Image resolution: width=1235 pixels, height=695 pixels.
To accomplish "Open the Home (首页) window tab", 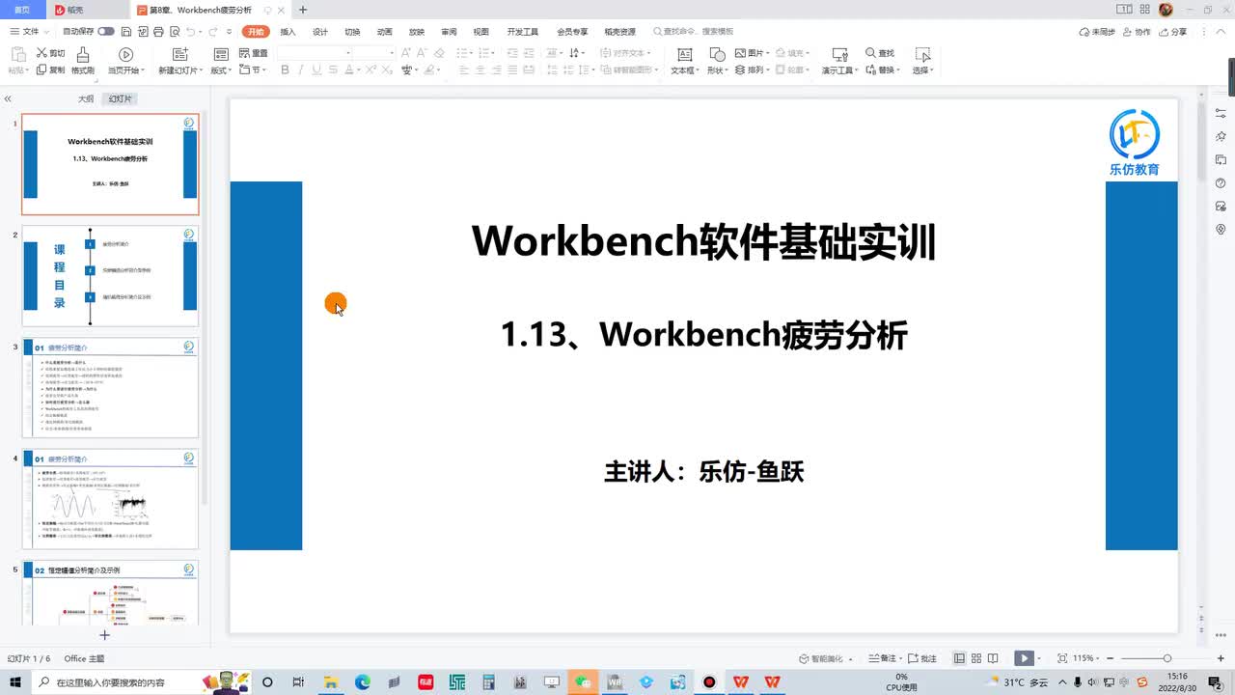I will point(21,10).
